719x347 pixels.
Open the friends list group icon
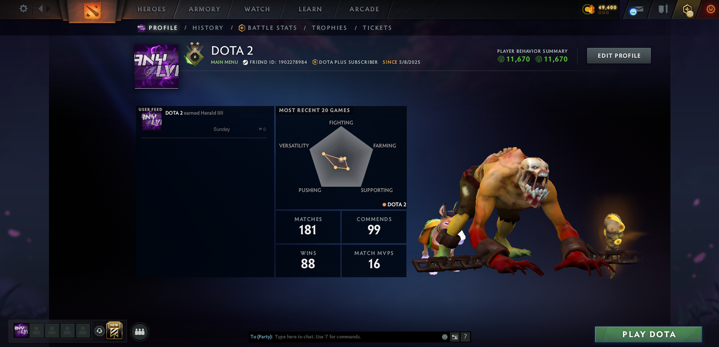(140, 332)
